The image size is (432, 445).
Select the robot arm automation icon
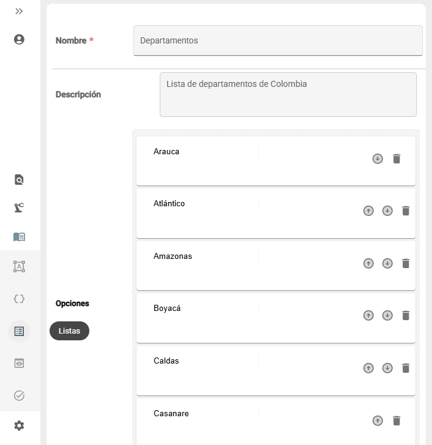coord(19,208)
